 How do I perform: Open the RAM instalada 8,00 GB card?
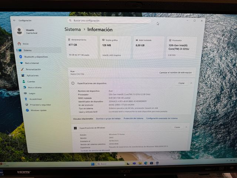tap(148, 48)
